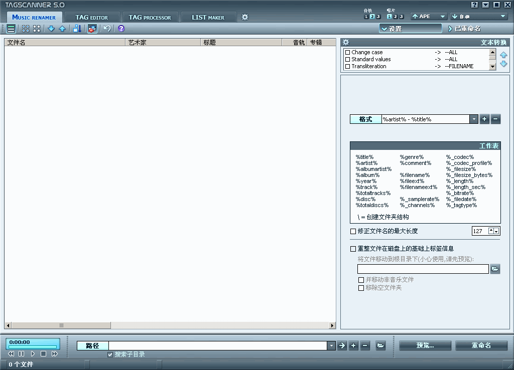Open help via the purple question mark
Image resolution: width=514 pixels, height=370 pixels.
click(121, 29)
